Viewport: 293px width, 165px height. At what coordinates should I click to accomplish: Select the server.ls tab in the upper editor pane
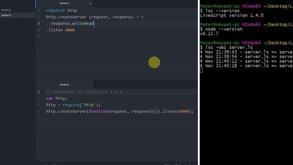[64, 3]
